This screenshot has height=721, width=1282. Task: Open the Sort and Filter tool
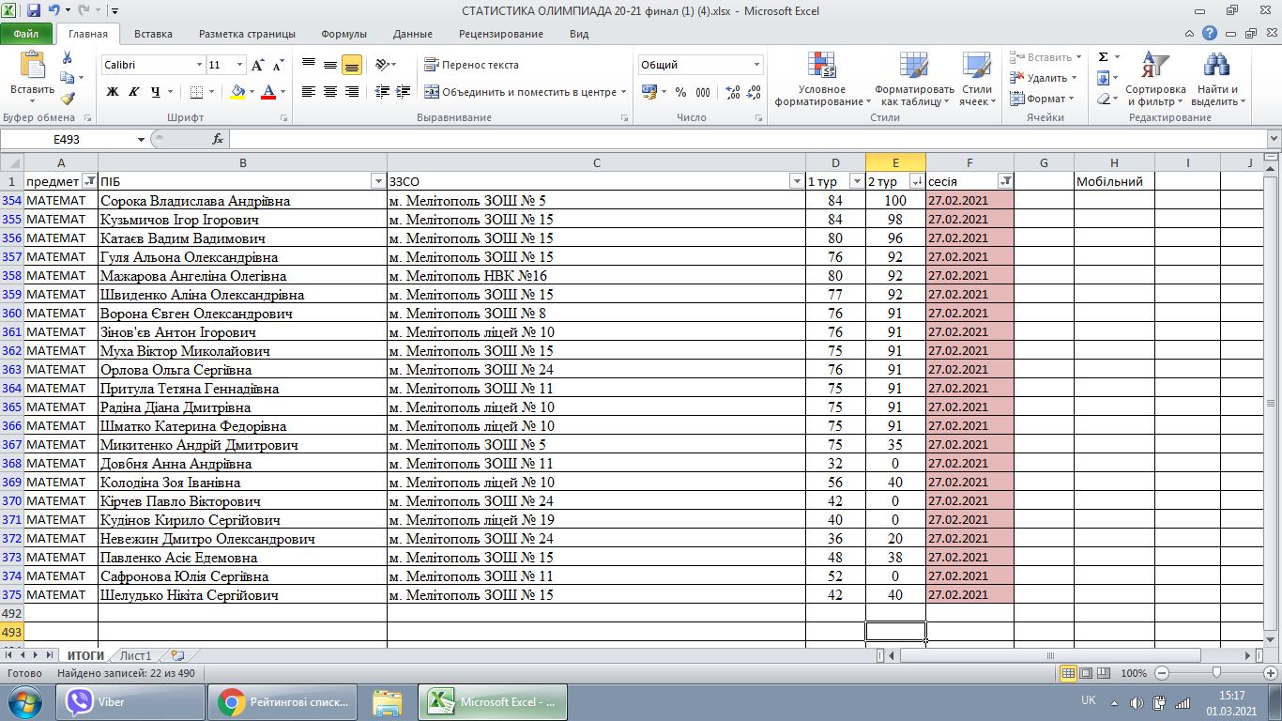(1155, 68)
